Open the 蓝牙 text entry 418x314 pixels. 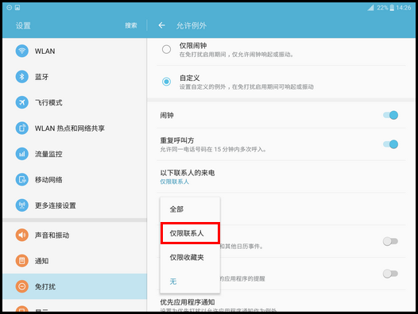pyautogui.click(x=41, y=77)
